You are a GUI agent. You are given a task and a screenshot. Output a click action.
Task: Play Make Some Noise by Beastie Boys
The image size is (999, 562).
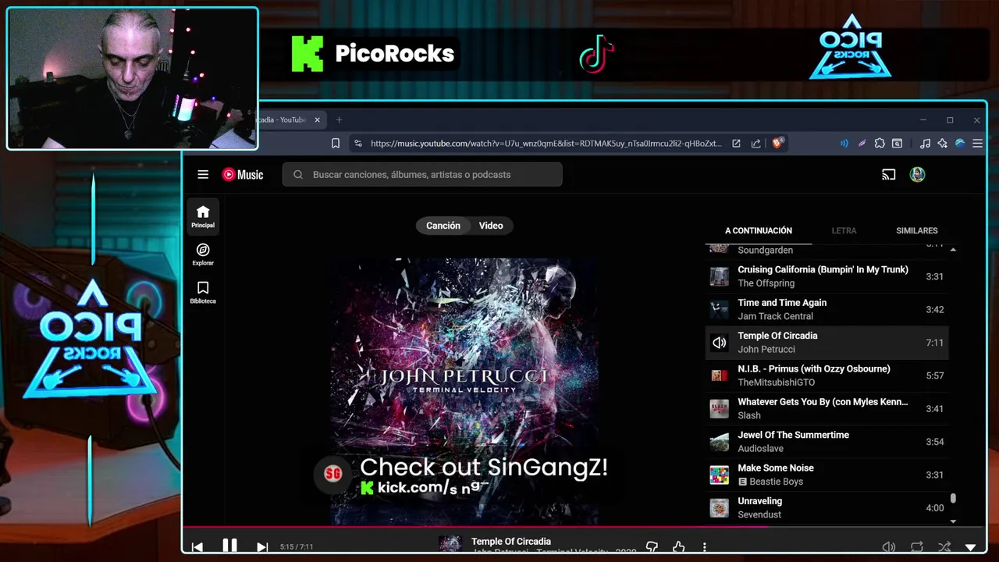(x=827, y=475)
